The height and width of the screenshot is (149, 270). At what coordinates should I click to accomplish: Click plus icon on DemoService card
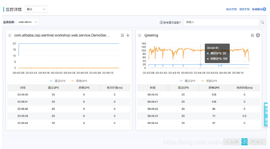click(x=128, y=35)
